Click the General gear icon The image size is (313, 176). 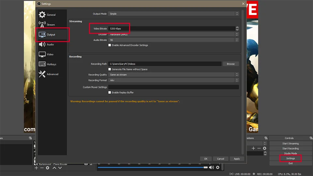[x=42, y=15]
